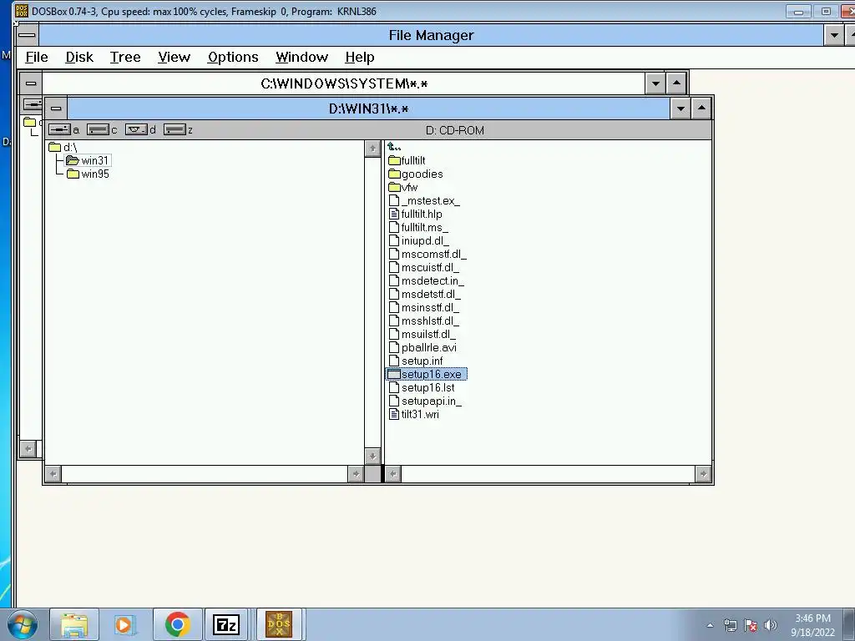
Task: Select program setup16.exe
Action: (427, 374)
